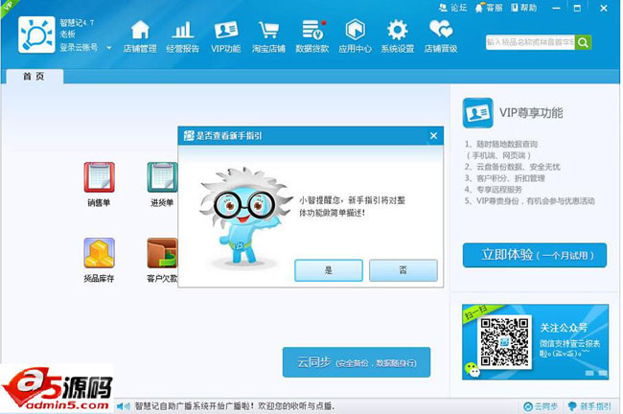623x414 pixels.
Task: Click the dialog title bar logo icon
Action: click(x=189, y=136)
